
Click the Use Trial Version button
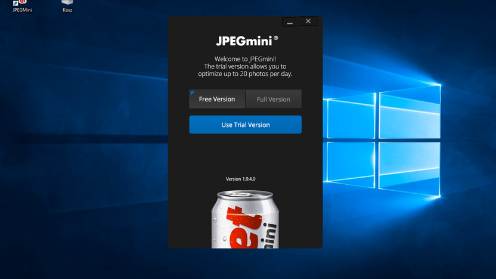coord(245,125)
